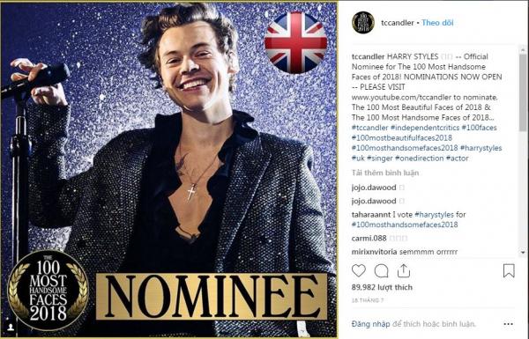Click the comments scrollbar down arrow

pos(523,252)
